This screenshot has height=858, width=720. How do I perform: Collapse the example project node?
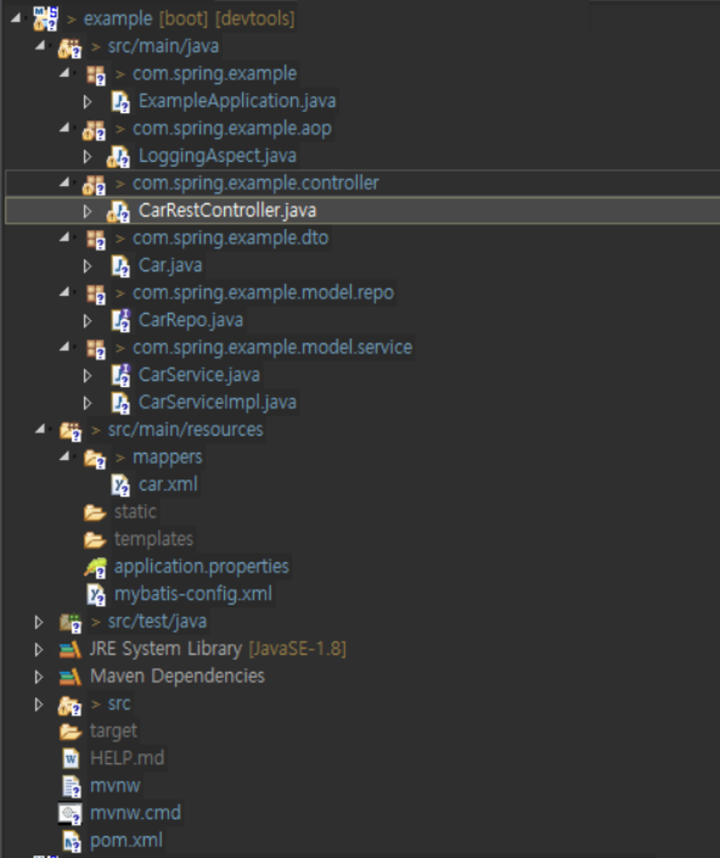pos(16,18)
